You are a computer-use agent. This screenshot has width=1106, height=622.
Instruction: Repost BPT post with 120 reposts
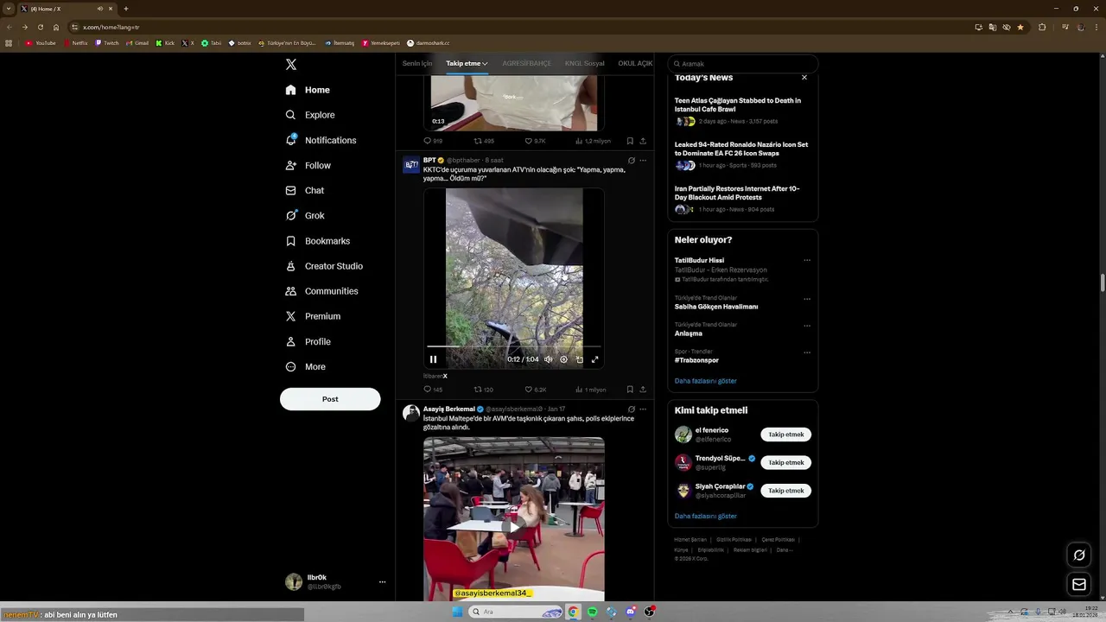point(483,390)
